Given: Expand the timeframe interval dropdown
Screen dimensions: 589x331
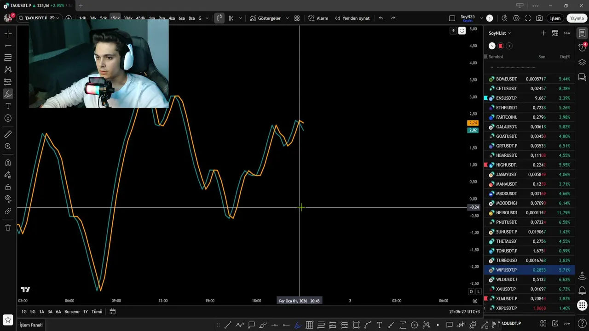Looking at the screenshot, I should coord(207,18).
